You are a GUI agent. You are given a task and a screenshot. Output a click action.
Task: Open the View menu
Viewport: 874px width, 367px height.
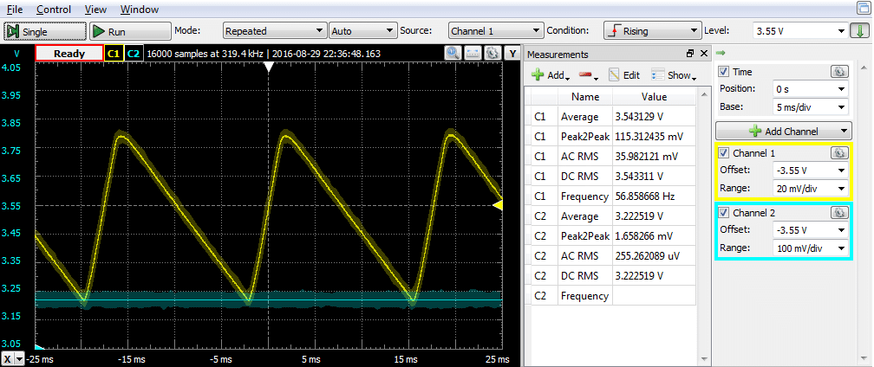pos(96,10)
